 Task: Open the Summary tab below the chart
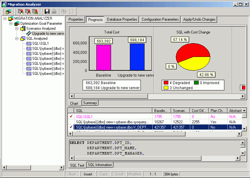point(90,103)
